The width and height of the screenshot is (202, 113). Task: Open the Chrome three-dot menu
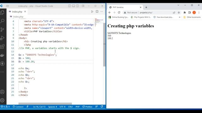point(199,13)
